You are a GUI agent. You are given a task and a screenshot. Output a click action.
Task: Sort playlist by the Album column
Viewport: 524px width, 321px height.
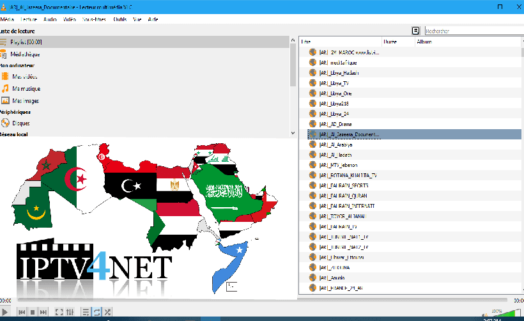click(x=468, y=42)
